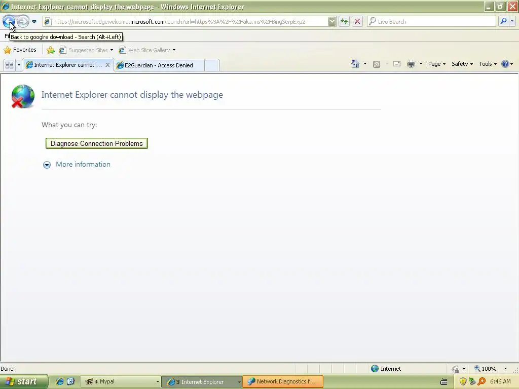Run search with the magnifier button
The width and height of the screenshot is (519, 389).
coord(503,21)
